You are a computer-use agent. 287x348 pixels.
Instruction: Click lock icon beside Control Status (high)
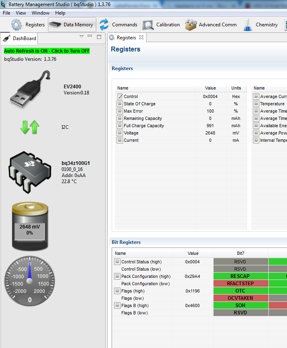(117, 262)
